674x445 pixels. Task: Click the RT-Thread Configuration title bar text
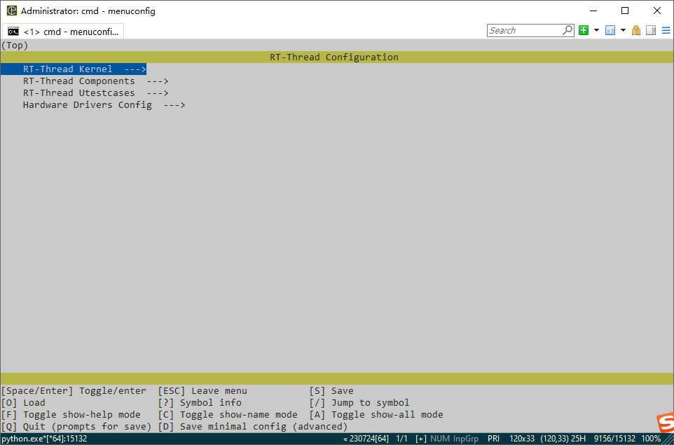pyautogui.click(x=334, y=57)
